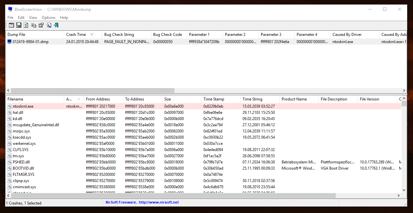The height and width of the screenshot is (213, 413).
Task: Sort drivers by the File Version column header
Action: 377,99
